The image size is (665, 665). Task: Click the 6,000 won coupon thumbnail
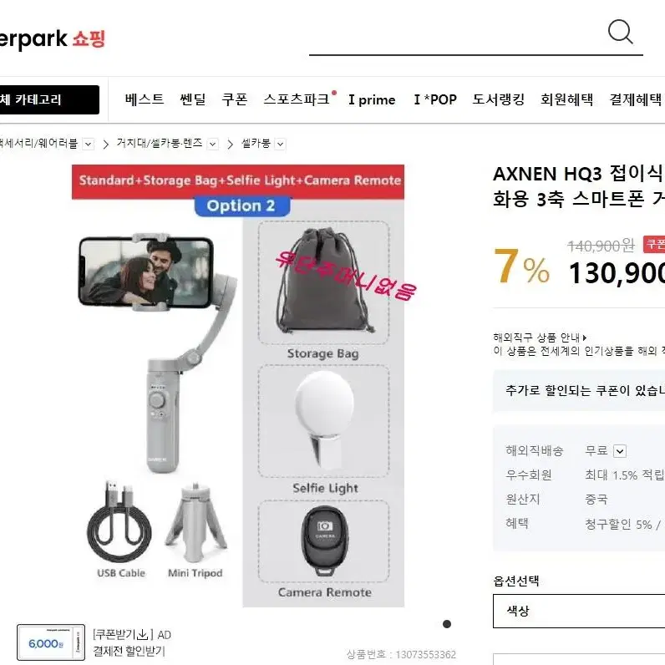(x=51, y=643)
